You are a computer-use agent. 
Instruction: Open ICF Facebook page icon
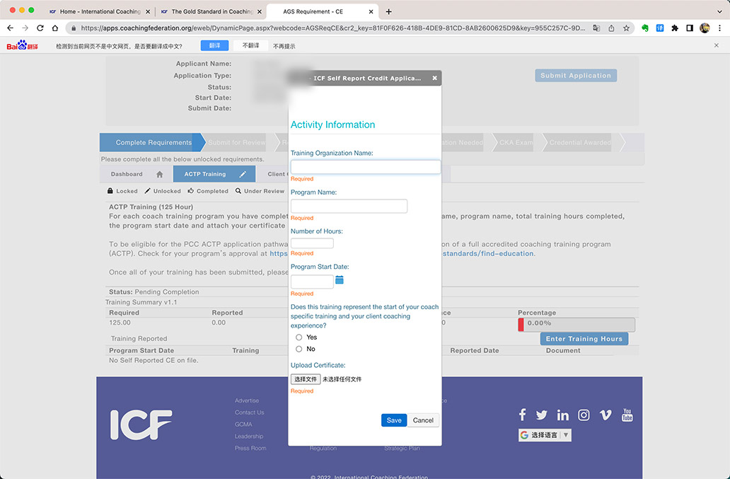point(522,415)
